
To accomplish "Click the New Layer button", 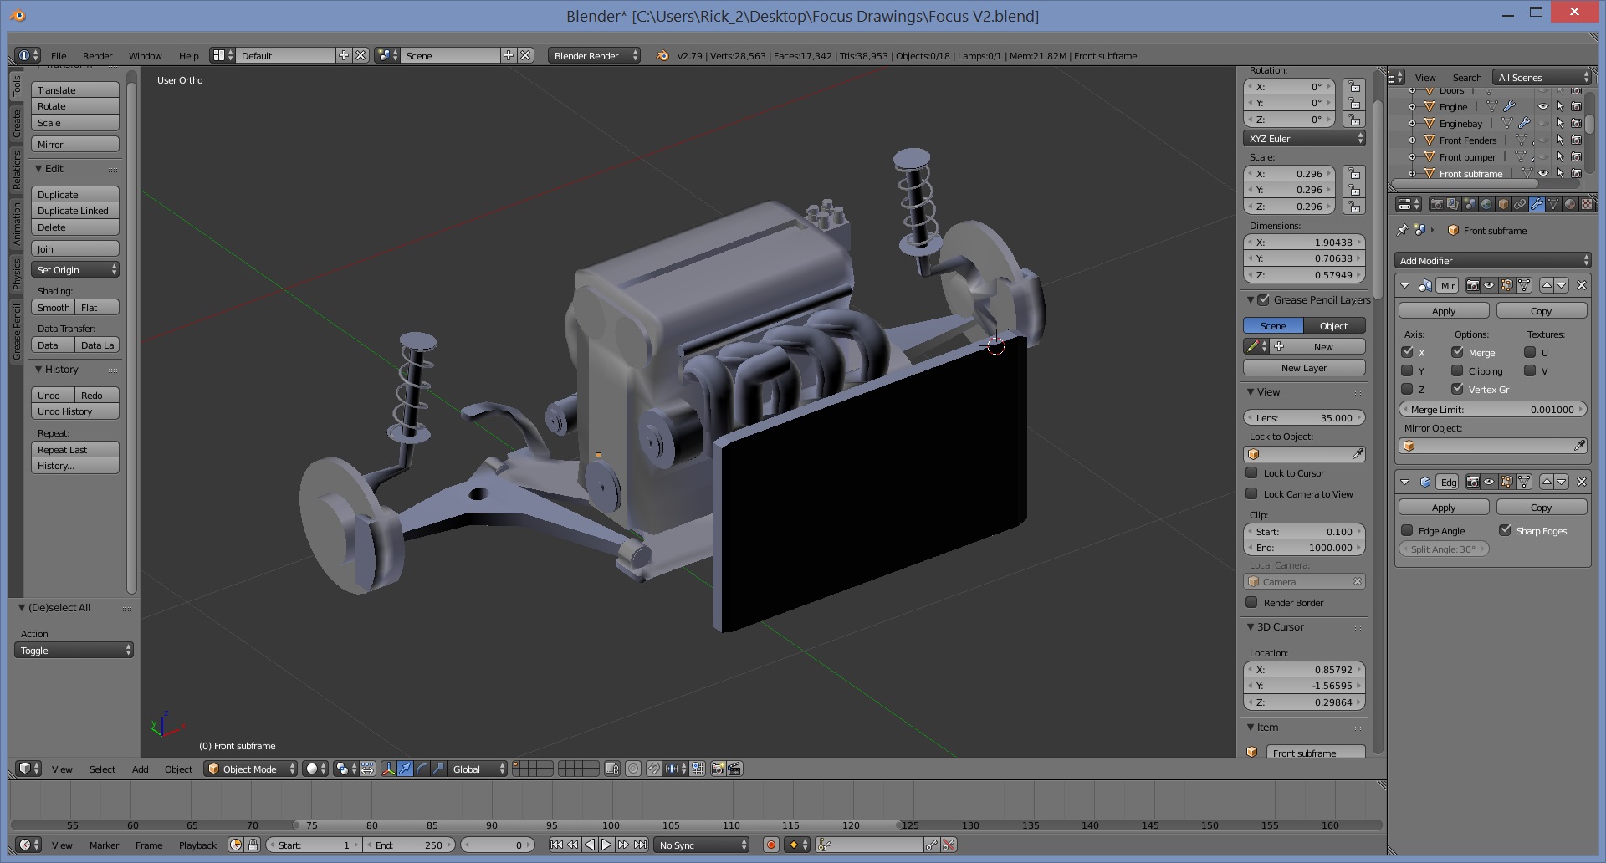I will click(1304, 368).
